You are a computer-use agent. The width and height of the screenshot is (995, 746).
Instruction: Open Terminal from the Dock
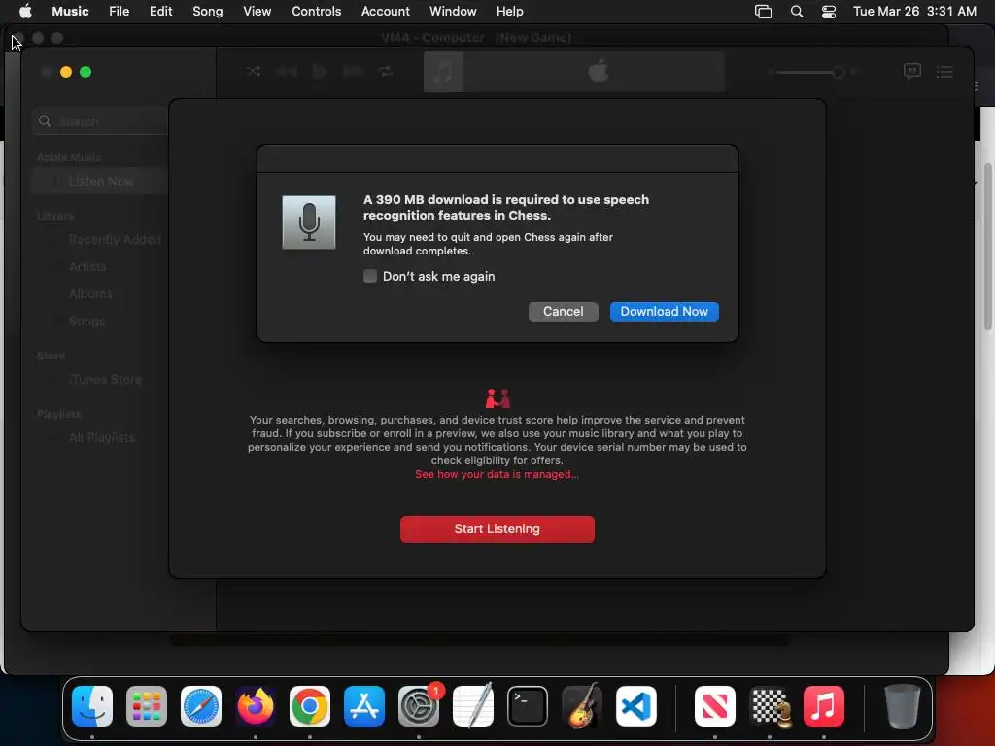[x=528, y=706]
